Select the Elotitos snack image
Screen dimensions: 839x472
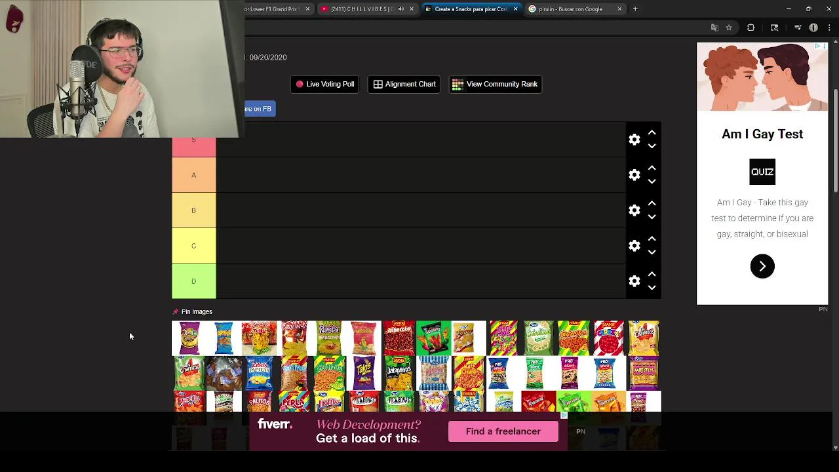[x=329, y=373]
